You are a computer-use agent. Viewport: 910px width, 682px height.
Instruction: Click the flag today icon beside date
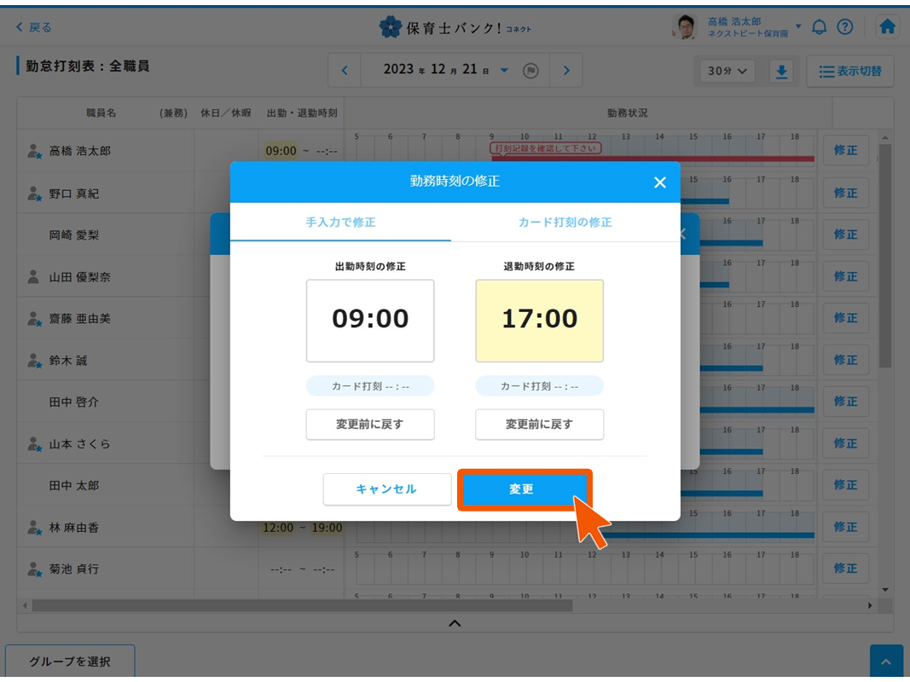[x=530, y=71]
